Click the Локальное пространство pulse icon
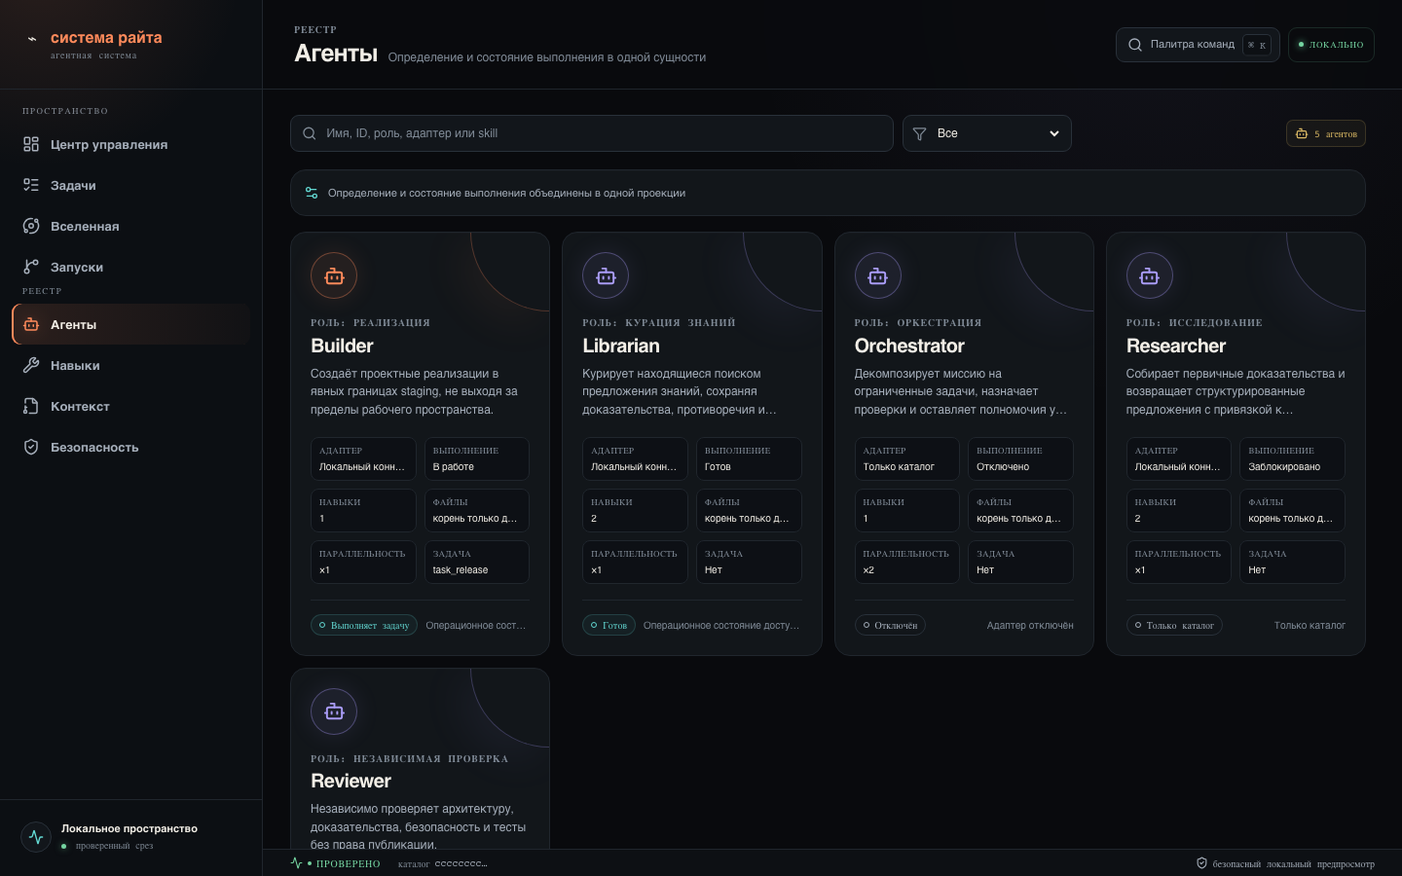Screen dimensions: 1402x876 click(36, 837)
